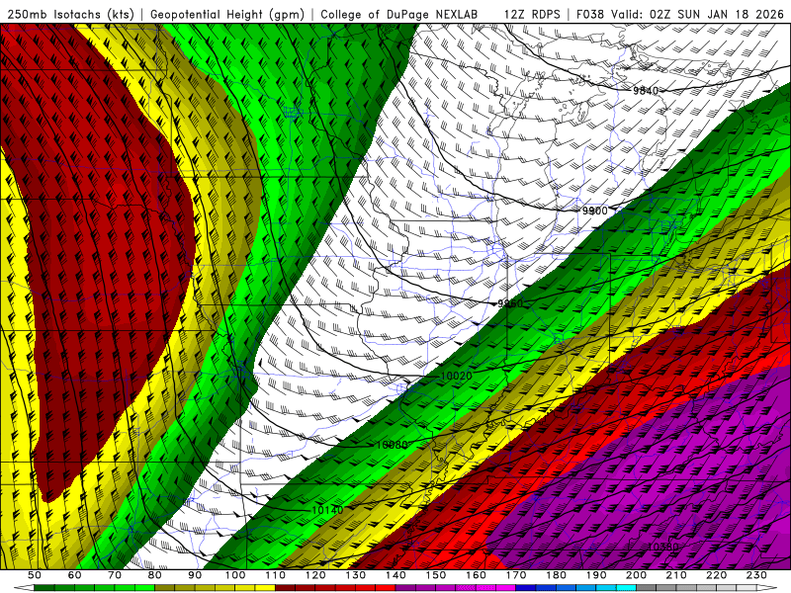Click the 10140 height contour label
Viewport: 791px width, 593px height.
pos(327,510)
